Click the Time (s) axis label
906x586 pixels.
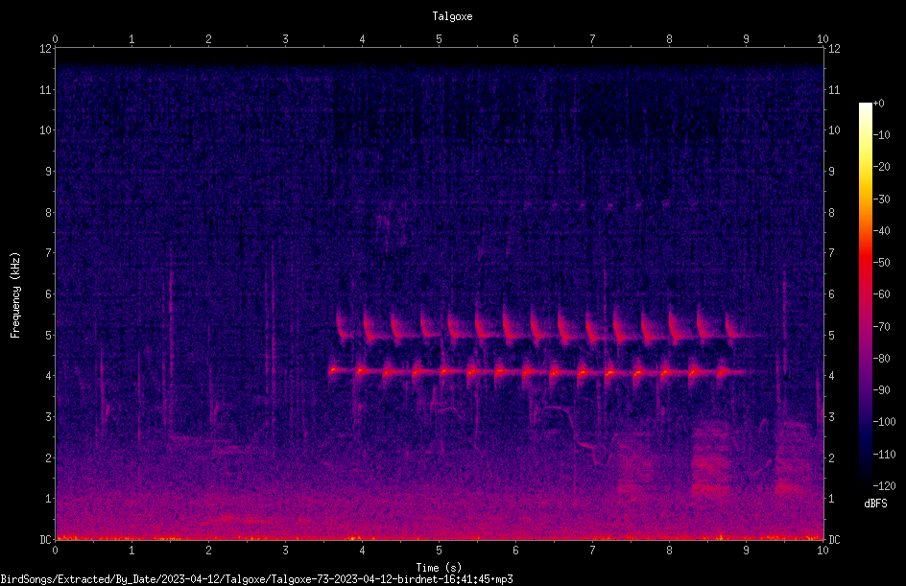[439, 568]
